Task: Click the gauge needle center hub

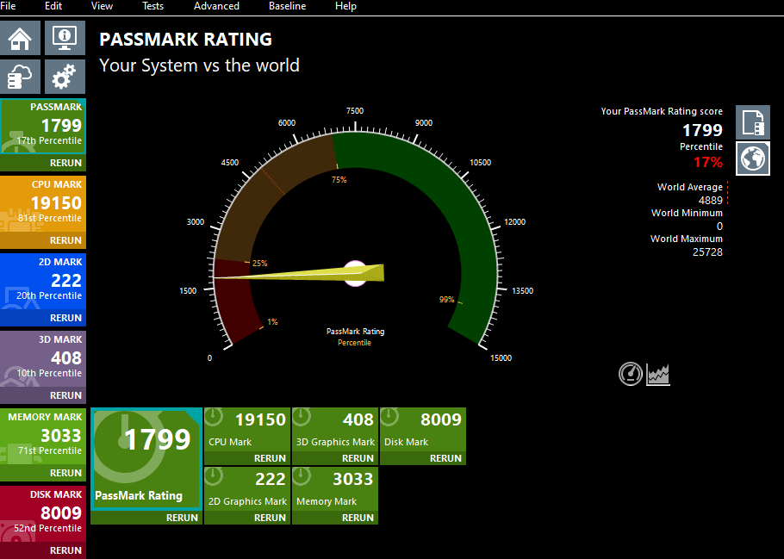Action: (356, 273)
